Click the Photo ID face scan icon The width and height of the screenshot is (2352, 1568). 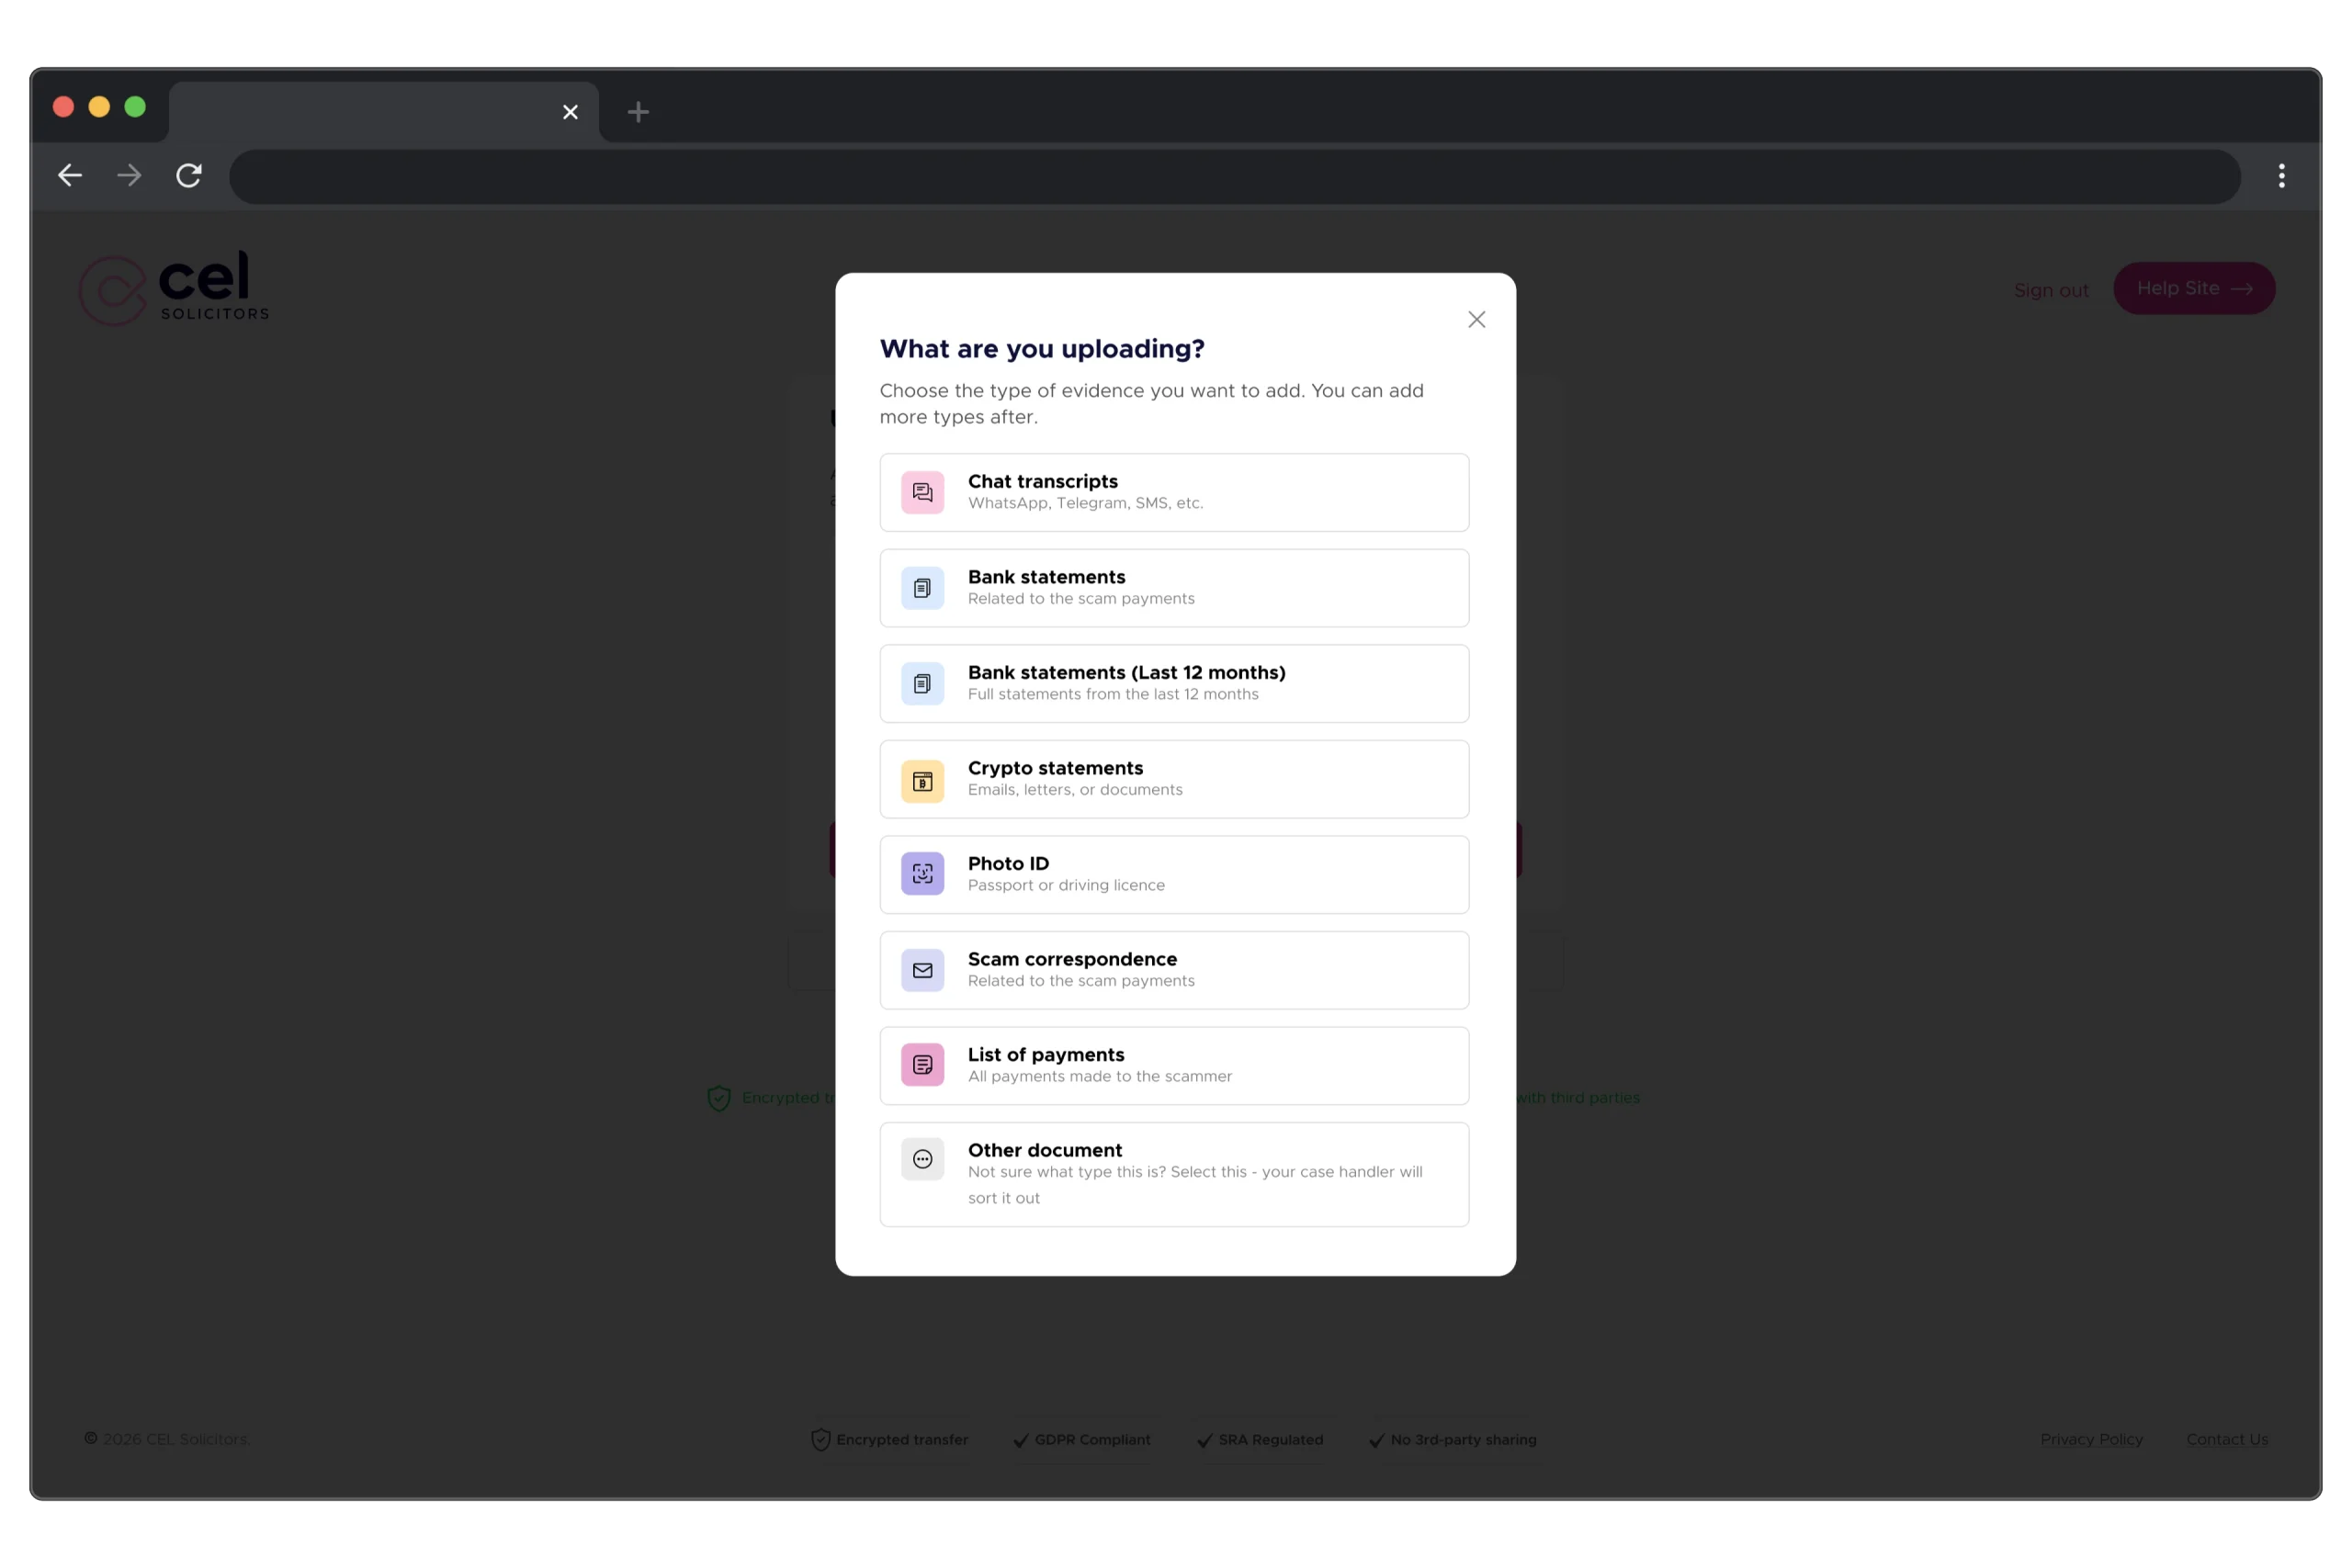point(922,874)
